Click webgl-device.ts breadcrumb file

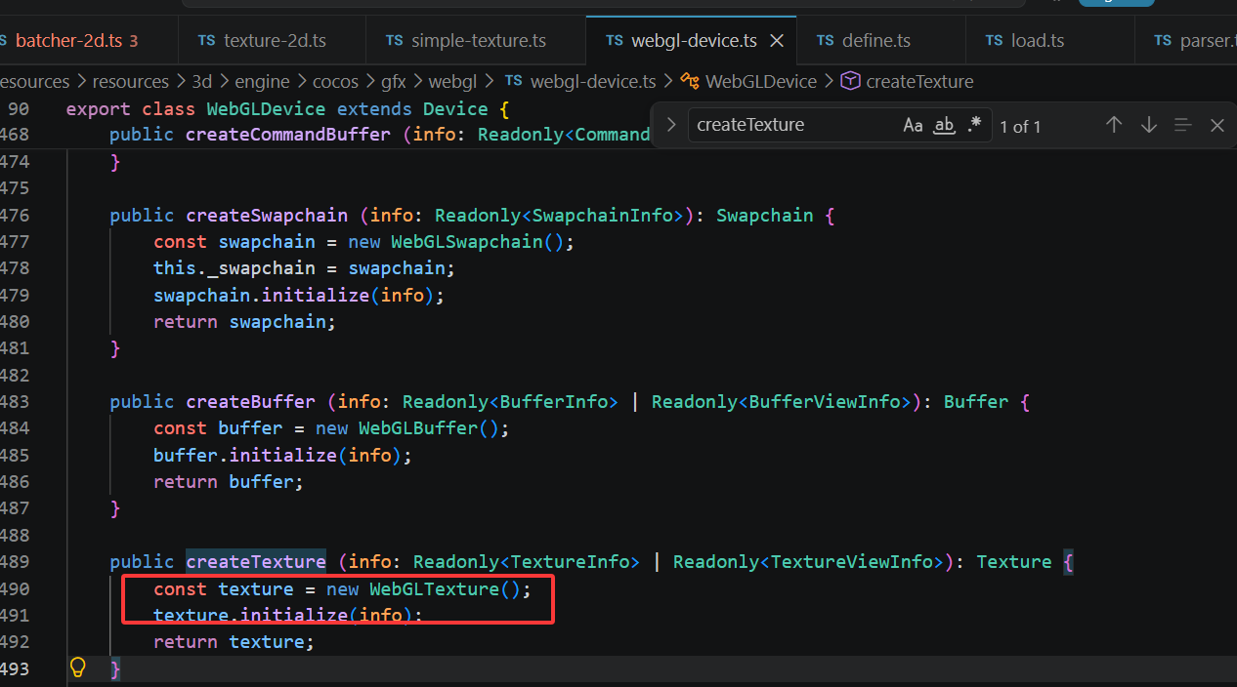tap(593, 82)
